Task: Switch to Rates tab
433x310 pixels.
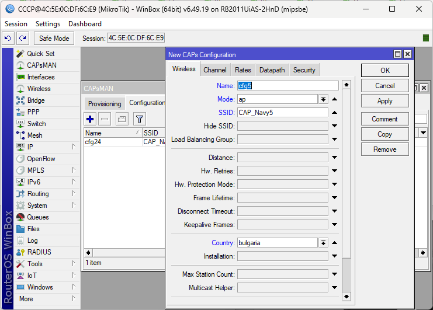Action: point(243,70)
